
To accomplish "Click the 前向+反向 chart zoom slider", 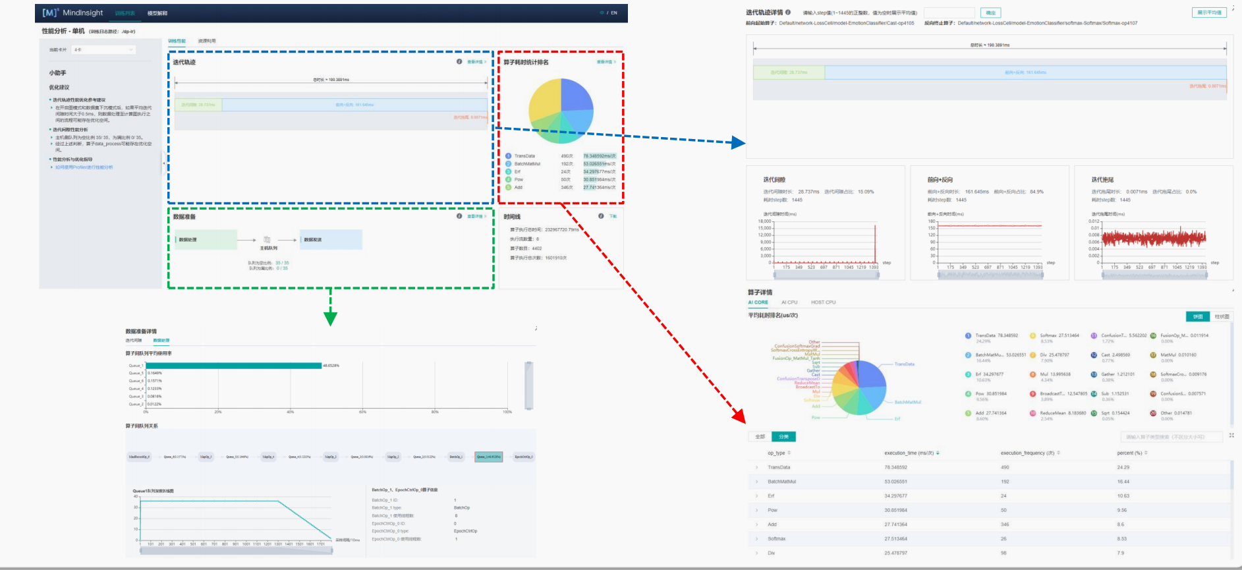I will 990,275.
